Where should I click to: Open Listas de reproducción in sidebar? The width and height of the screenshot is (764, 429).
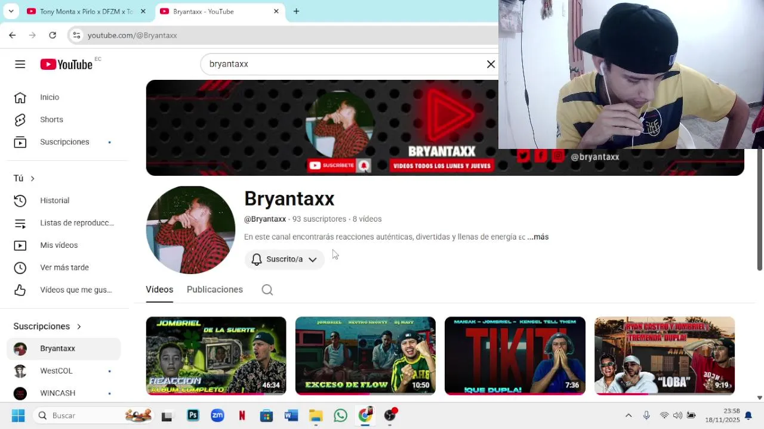tap(64, 223)
